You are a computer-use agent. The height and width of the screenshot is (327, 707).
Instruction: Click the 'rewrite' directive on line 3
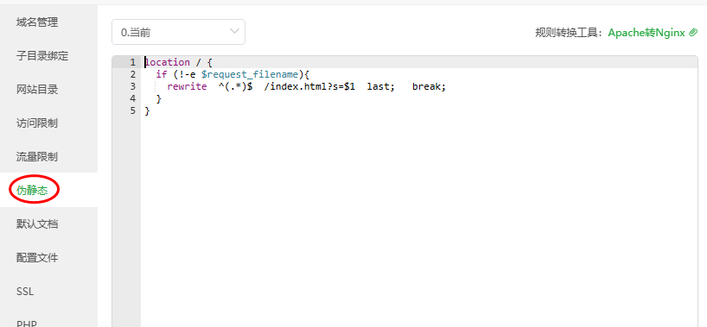click(x=187, y=86)
